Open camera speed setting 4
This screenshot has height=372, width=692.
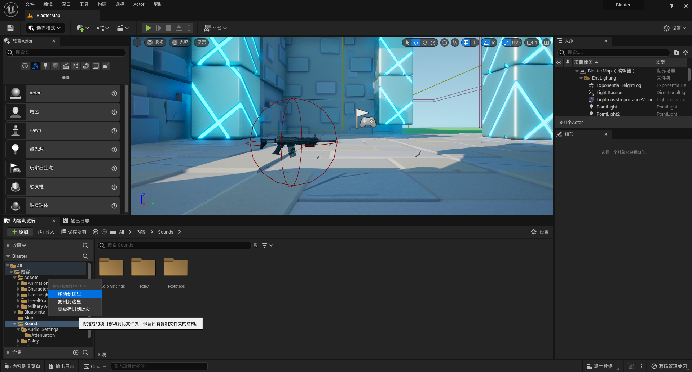[x=532, y=43]
